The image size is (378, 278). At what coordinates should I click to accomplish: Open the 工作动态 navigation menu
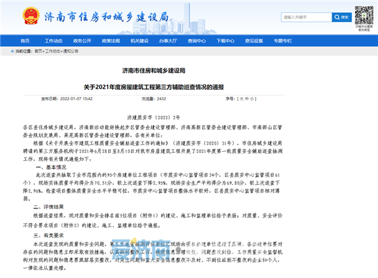pyautogui.click(x=53, y=41)
